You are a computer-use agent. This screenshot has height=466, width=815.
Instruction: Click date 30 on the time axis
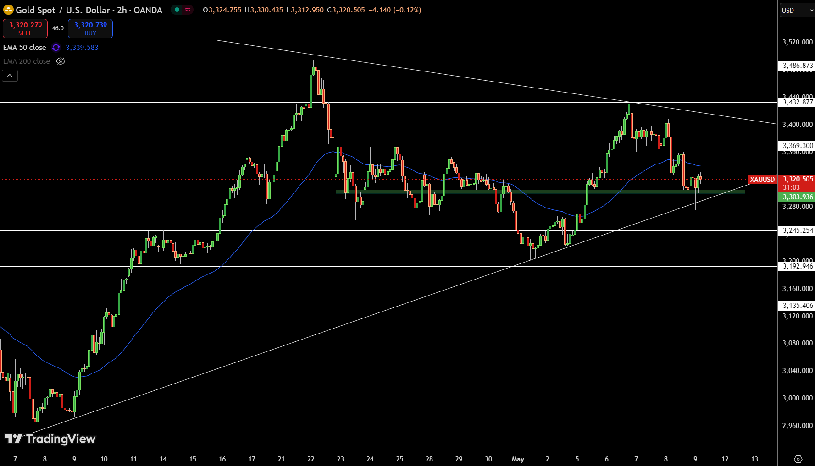(x=488, y=459)
